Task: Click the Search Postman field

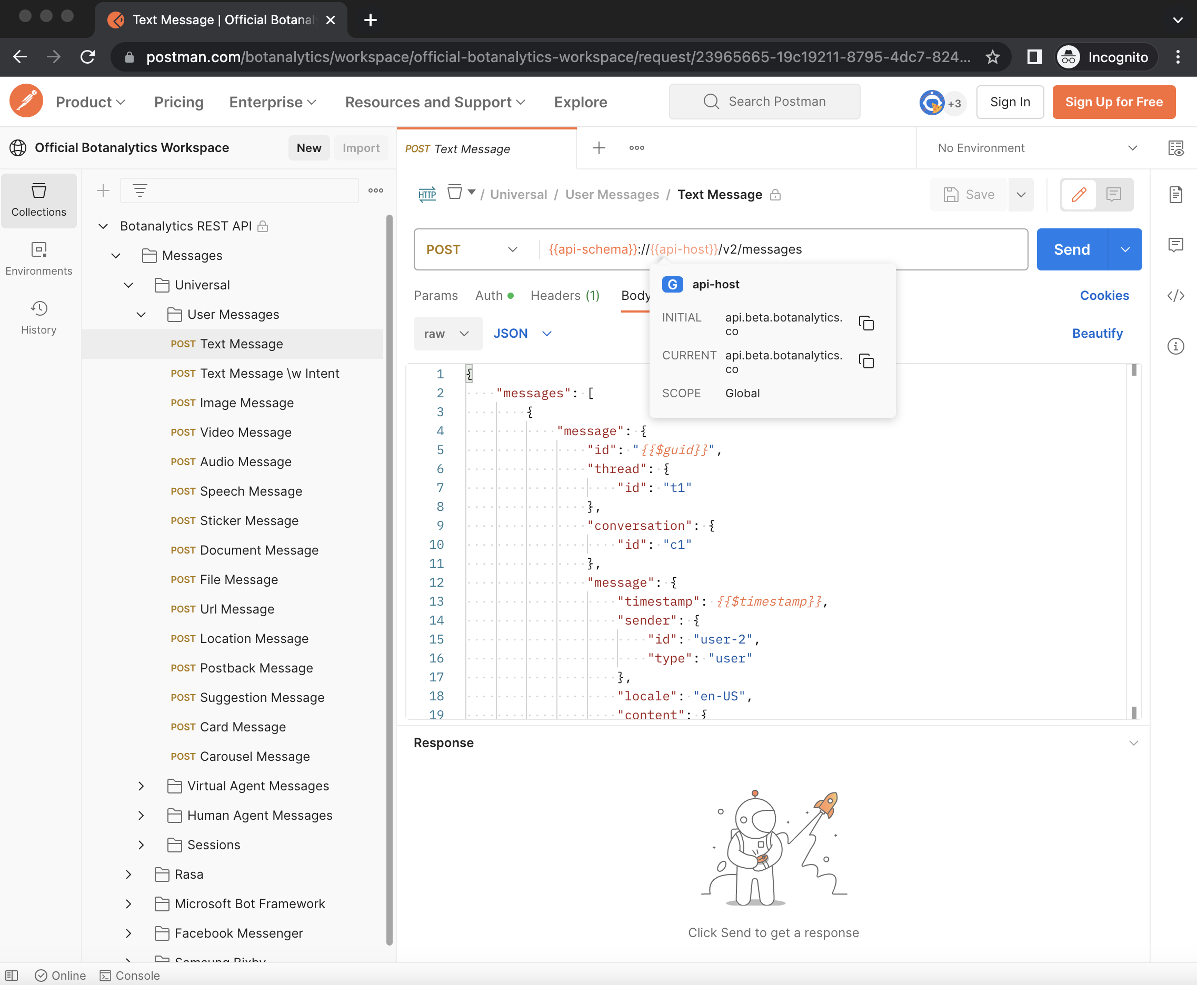Action: tap(764, 102)
